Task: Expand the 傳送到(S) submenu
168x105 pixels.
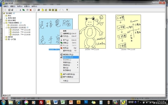Action: (x=70, y=65)
